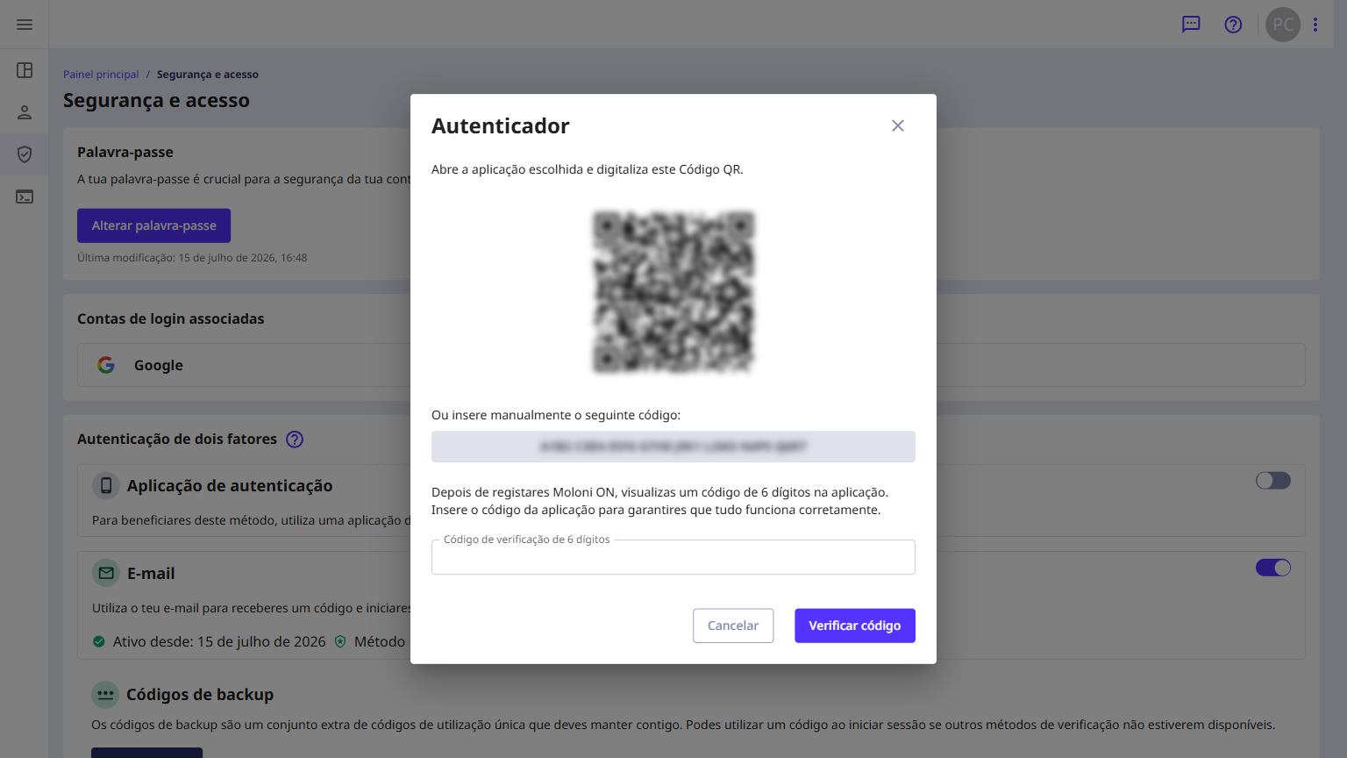The height and width of the screenshot is (758, 1347).
Task: Click the Google logo icon
Action: tap(106, 365)
